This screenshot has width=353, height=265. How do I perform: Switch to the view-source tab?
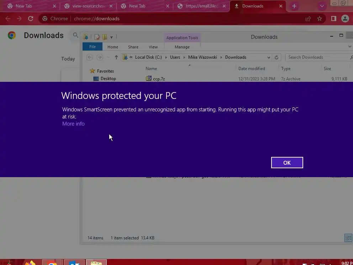click(x=88, y=6)
